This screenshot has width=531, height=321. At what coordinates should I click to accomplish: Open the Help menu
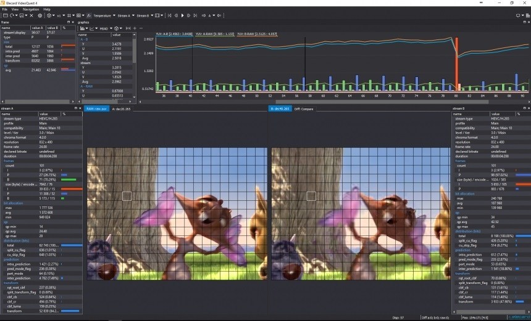pos(47,9)
